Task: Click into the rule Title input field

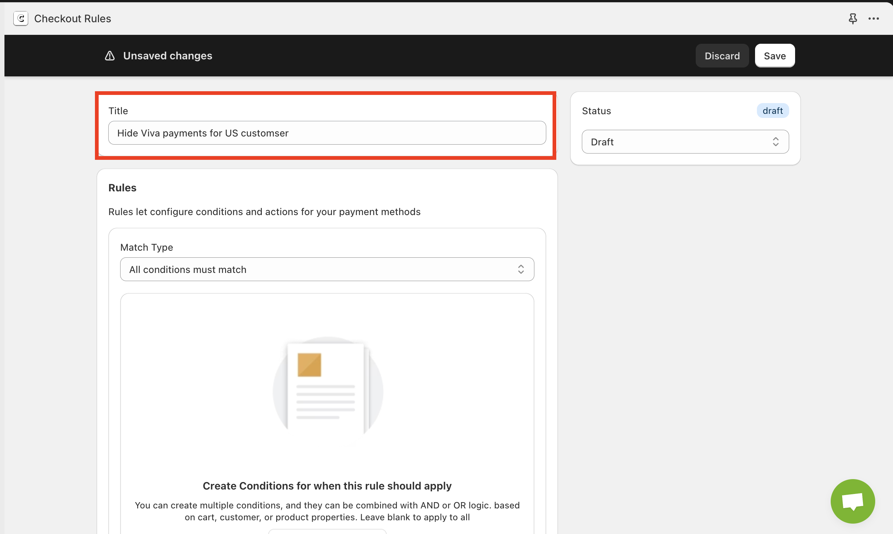Action: (326, 133)
